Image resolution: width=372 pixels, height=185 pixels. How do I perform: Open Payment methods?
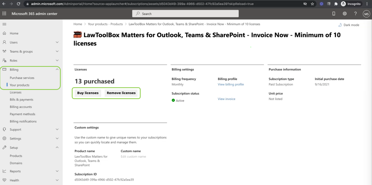coord(22,114)
